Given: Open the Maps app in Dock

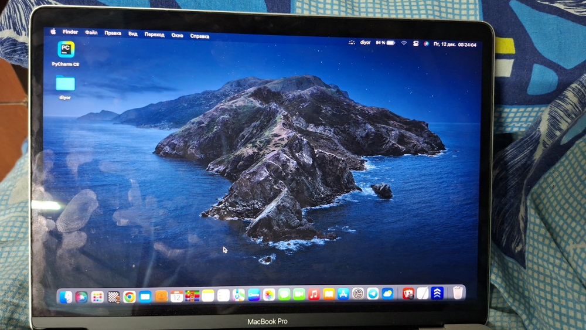Looking at the screenshot, I should pyautogui.click(x=239, y=295).
